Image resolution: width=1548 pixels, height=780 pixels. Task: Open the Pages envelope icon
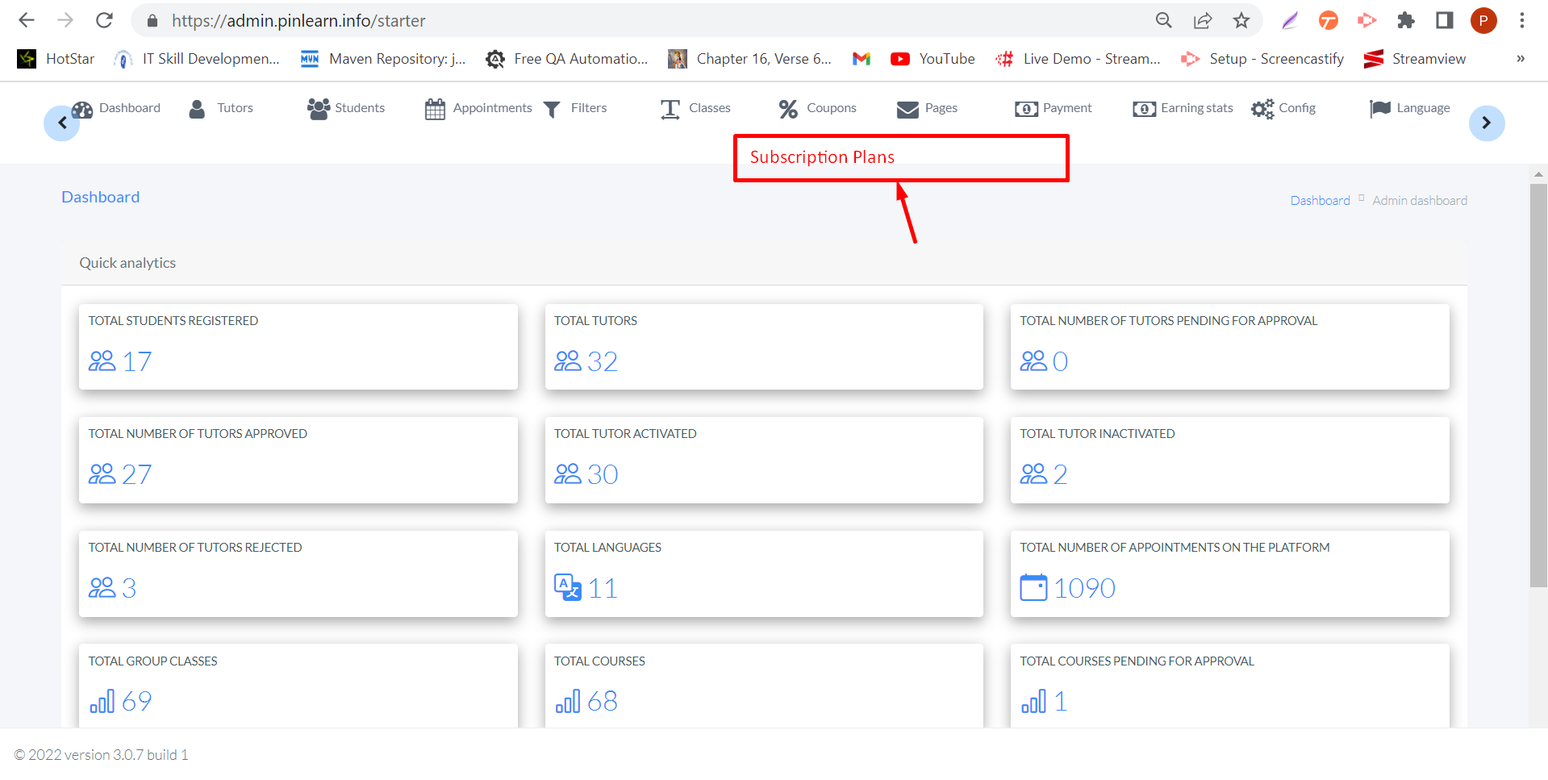point(908,110)
